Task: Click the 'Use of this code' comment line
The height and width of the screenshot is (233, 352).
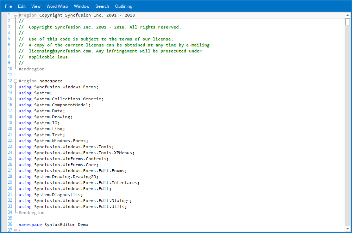Action: pos(96,39)
